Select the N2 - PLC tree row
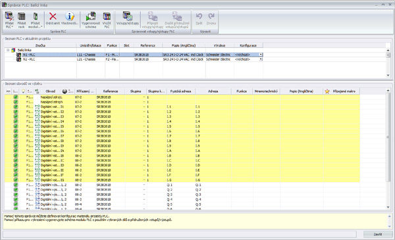This screenshot has width=395, height=240. [134, 59]
